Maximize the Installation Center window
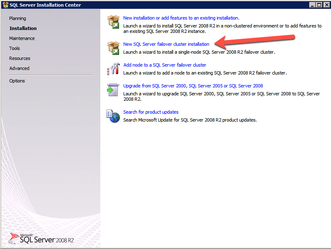This screenshot has width=331, height=249. [319, 5]
